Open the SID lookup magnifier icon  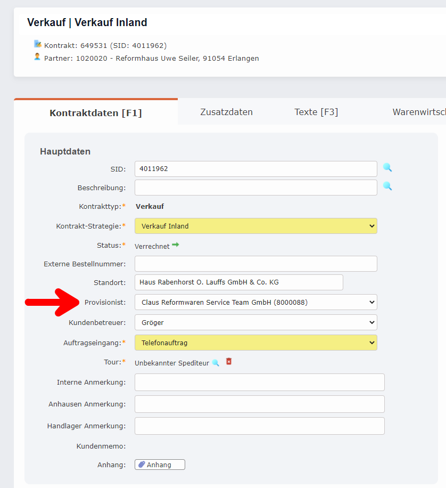click(387, 168)
